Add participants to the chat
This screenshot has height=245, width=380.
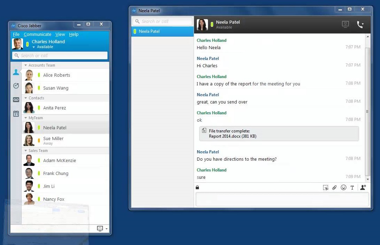point(363,187)
